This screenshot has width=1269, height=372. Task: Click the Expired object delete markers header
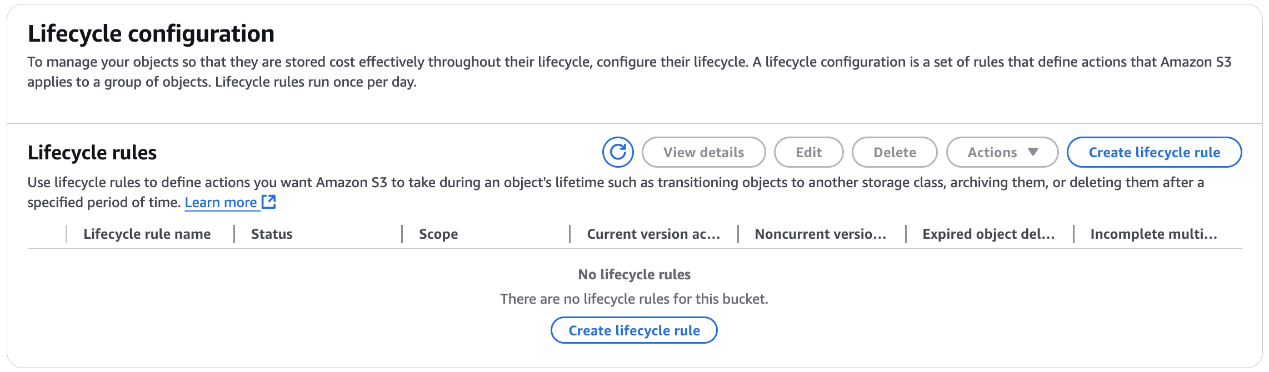click(988, 234)
